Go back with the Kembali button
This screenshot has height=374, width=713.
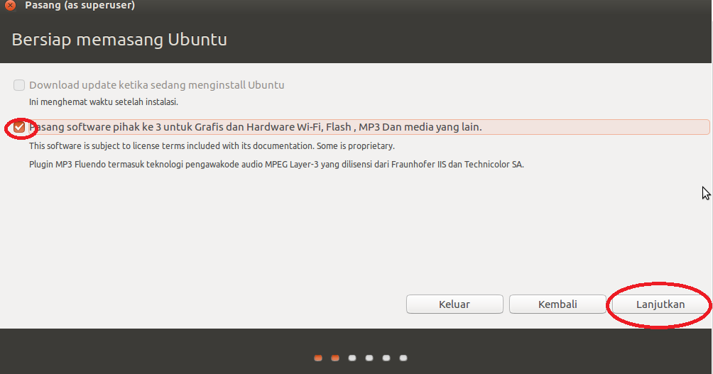[557, 304]
